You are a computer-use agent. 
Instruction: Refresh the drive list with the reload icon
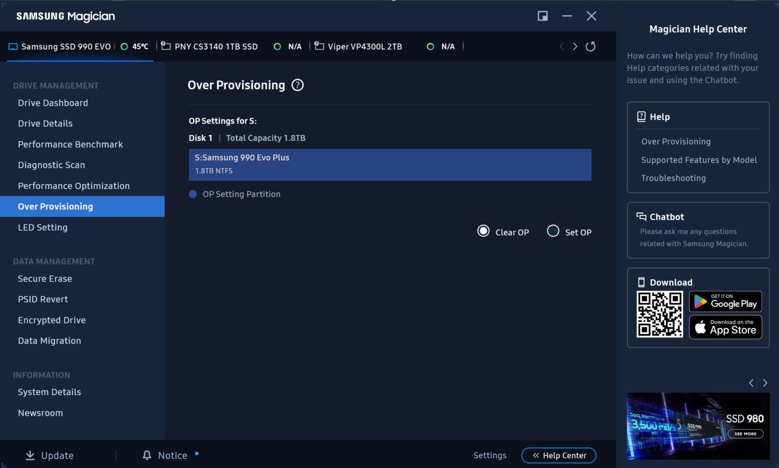pos(591,46)
